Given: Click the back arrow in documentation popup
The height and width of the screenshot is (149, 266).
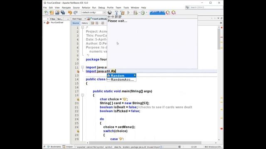Looking at the screenshot, I should pyautogui.click(x=109, y=17).
